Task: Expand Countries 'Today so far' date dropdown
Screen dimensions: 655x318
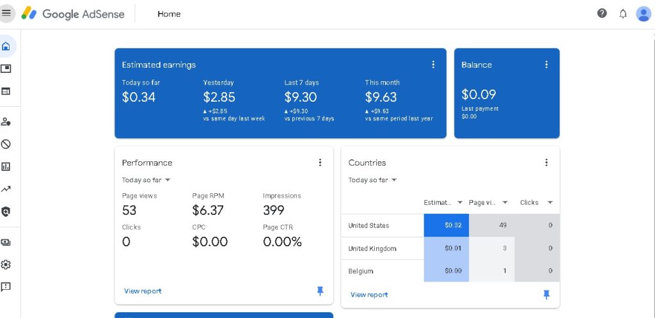Action: (x=373, y=180)
